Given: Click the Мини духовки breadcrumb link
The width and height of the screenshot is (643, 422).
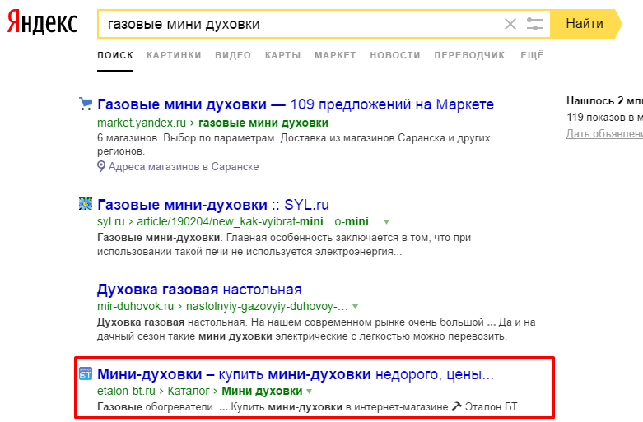Looking at the screenshot, I should [262, 392].
